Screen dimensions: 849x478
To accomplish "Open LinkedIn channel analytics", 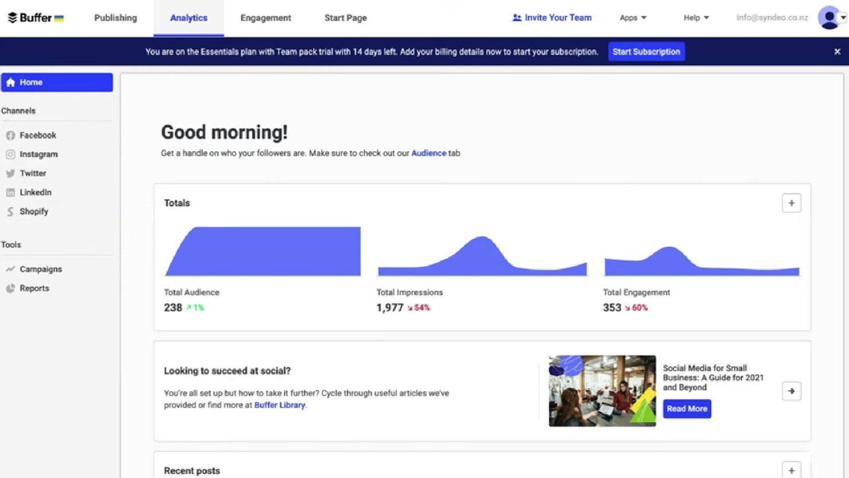I will click(x=36, y=192).
